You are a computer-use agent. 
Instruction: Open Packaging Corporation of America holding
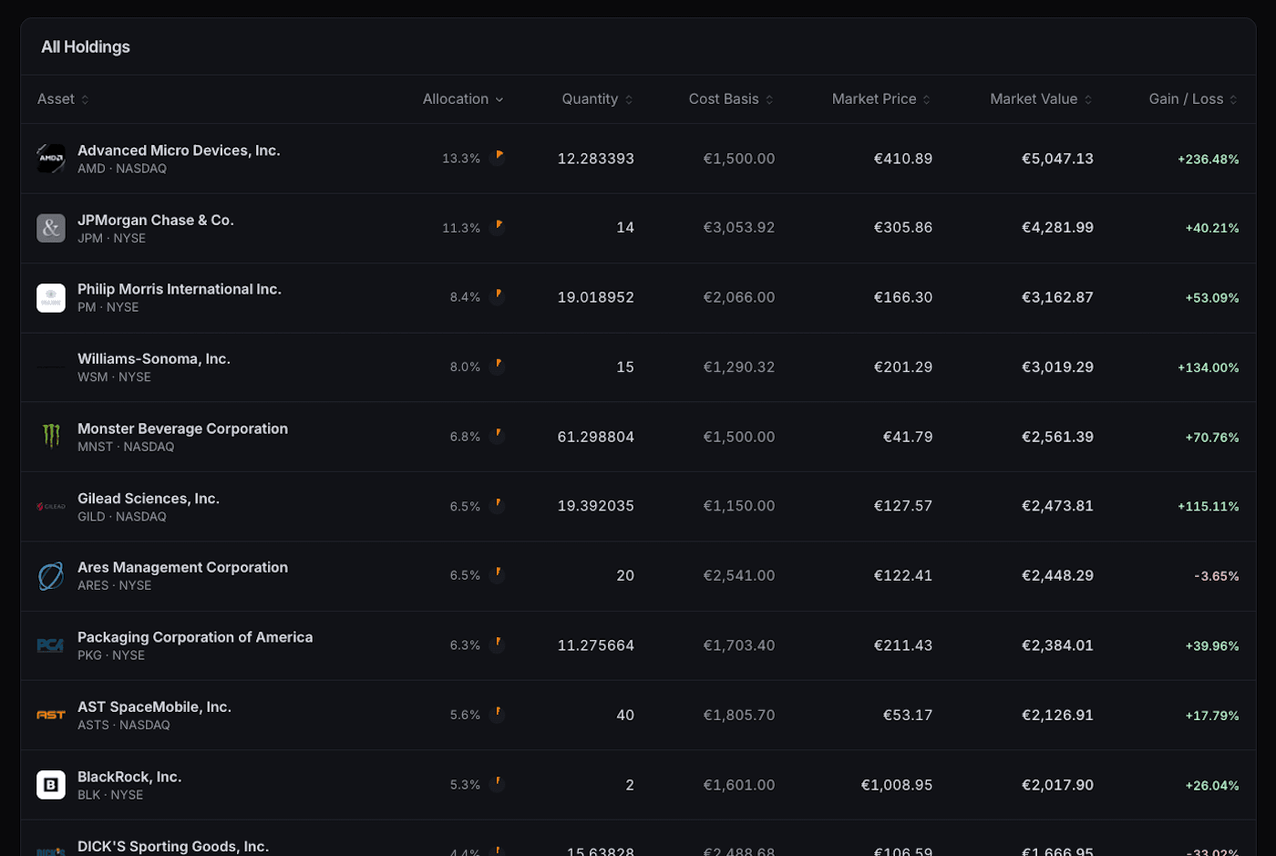click(638, 645)
